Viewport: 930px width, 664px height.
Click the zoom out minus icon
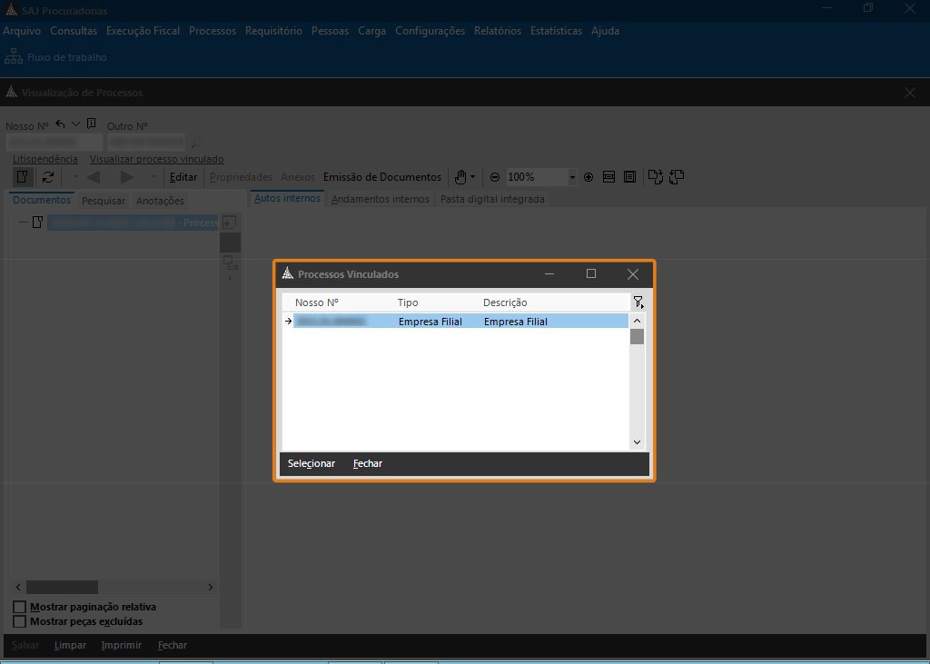click(x=495, y=177)
